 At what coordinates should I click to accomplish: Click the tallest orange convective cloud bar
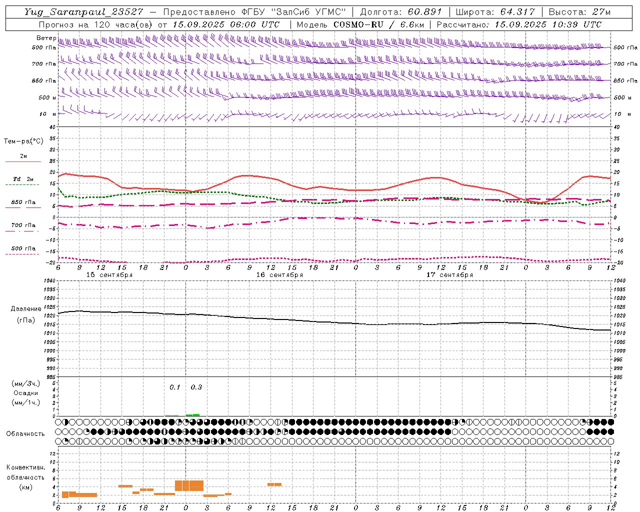(189, 486)
